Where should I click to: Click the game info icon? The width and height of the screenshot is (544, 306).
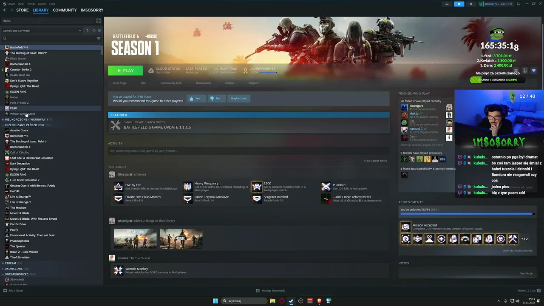[525, 71]
